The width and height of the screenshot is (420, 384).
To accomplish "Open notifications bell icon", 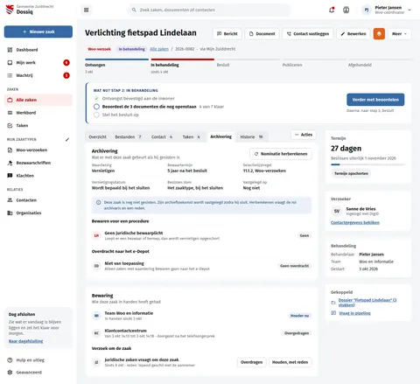I will pos(332,10).
